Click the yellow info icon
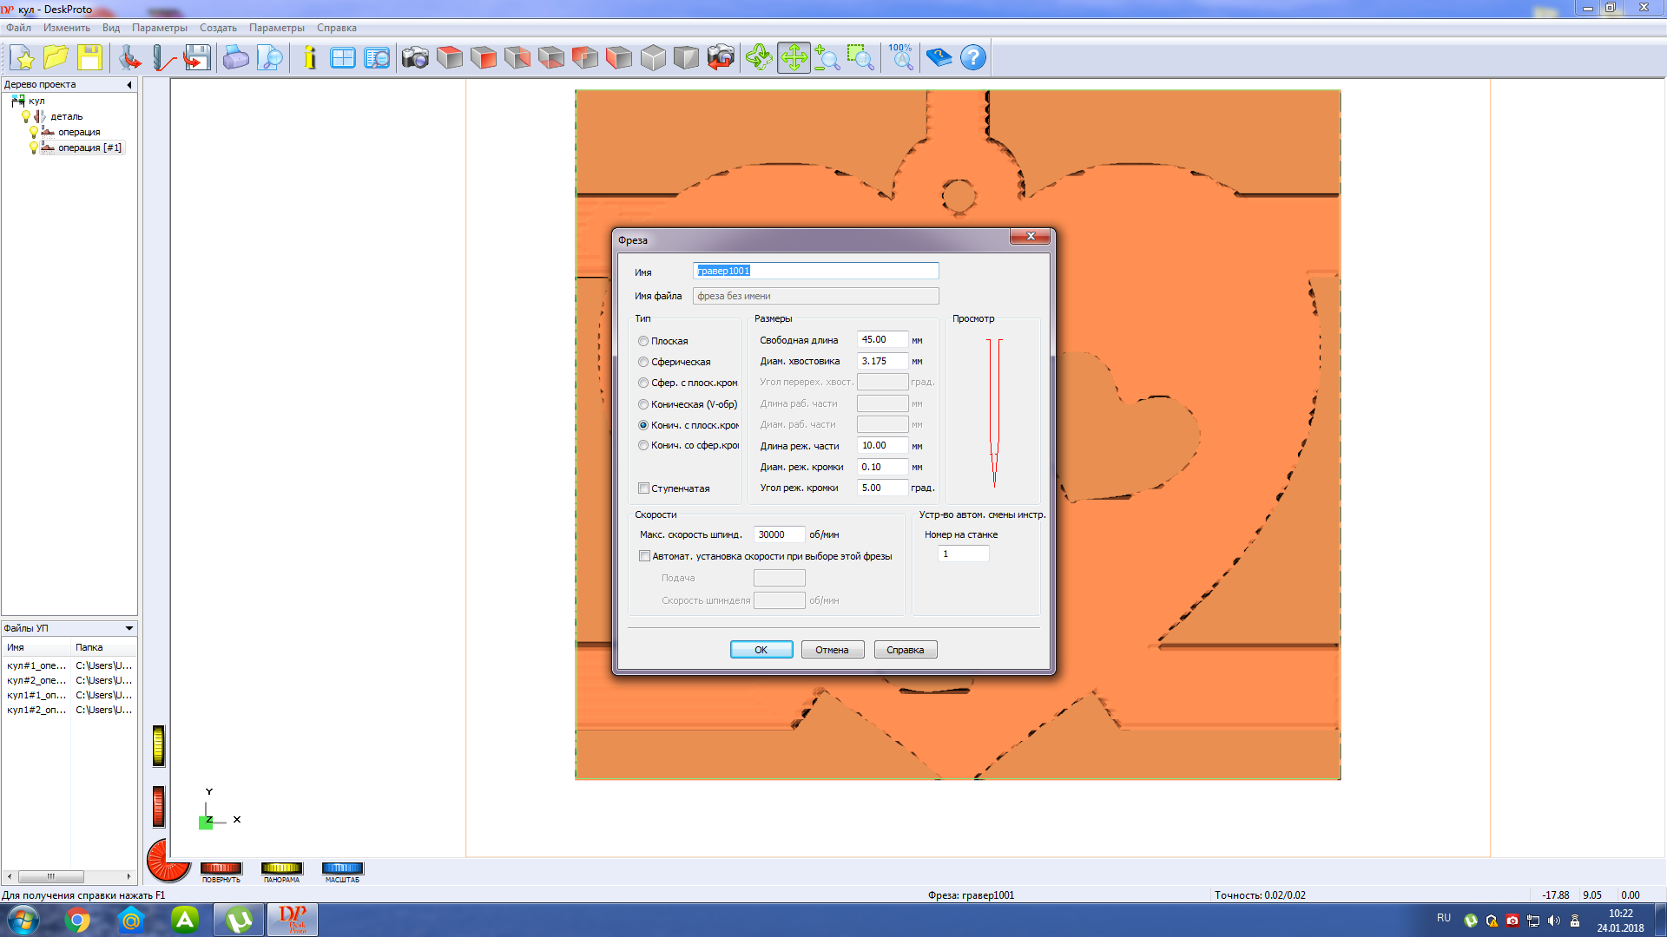 click(x=310, y=58)
